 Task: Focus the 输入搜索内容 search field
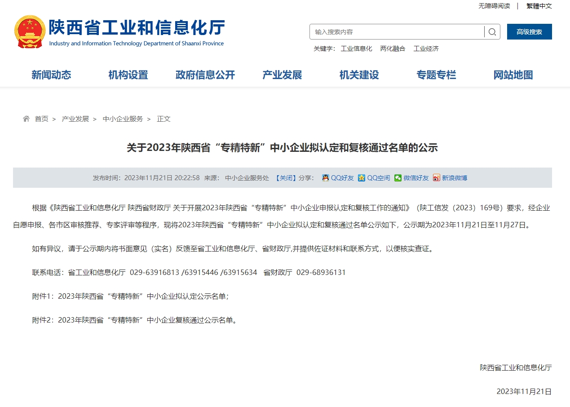tap(398, 32)
